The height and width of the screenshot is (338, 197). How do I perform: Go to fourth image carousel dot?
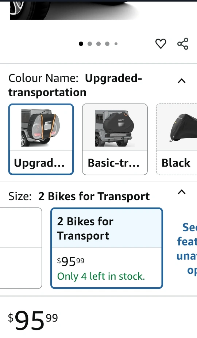[x=107, y=44]
